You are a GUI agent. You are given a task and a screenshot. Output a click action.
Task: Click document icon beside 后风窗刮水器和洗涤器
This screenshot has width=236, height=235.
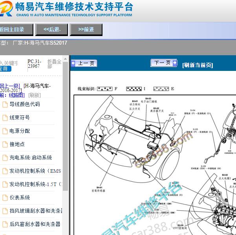coord(5,224)
